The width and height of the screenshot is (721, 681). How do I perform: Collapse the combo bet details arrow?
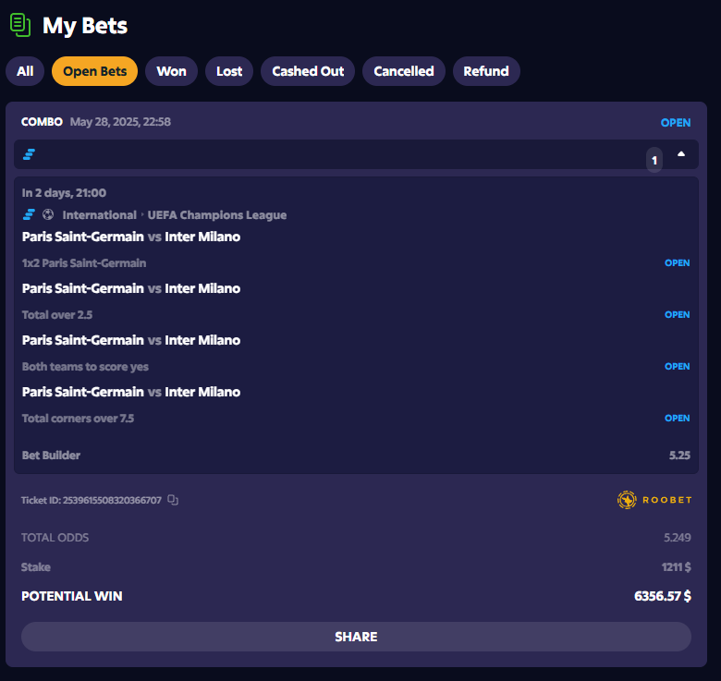pos(681,154)
